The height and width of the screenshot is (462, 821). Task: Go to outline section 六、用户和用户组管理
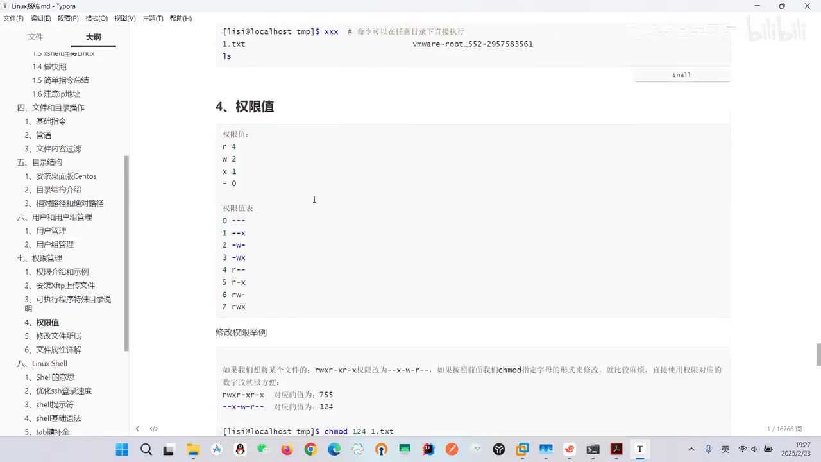point(55,217)
